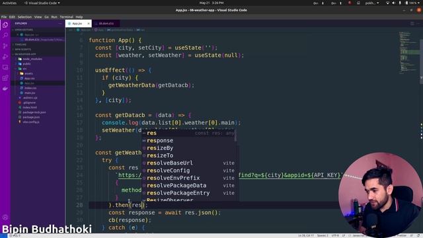Click the Wi-Fi icon in system tray
Screen dimensions: 423x238
tap(388, 3)
